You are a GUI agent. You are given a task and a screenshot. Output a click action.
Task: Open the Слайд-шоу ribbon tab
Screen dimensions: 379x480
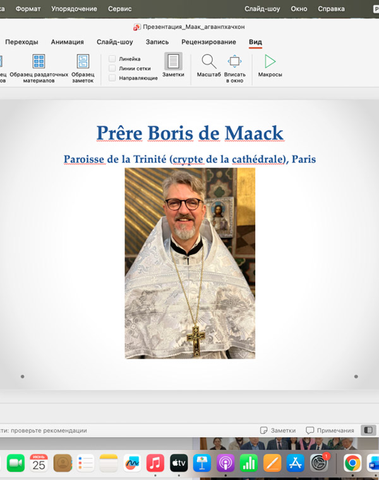point(115,42)
